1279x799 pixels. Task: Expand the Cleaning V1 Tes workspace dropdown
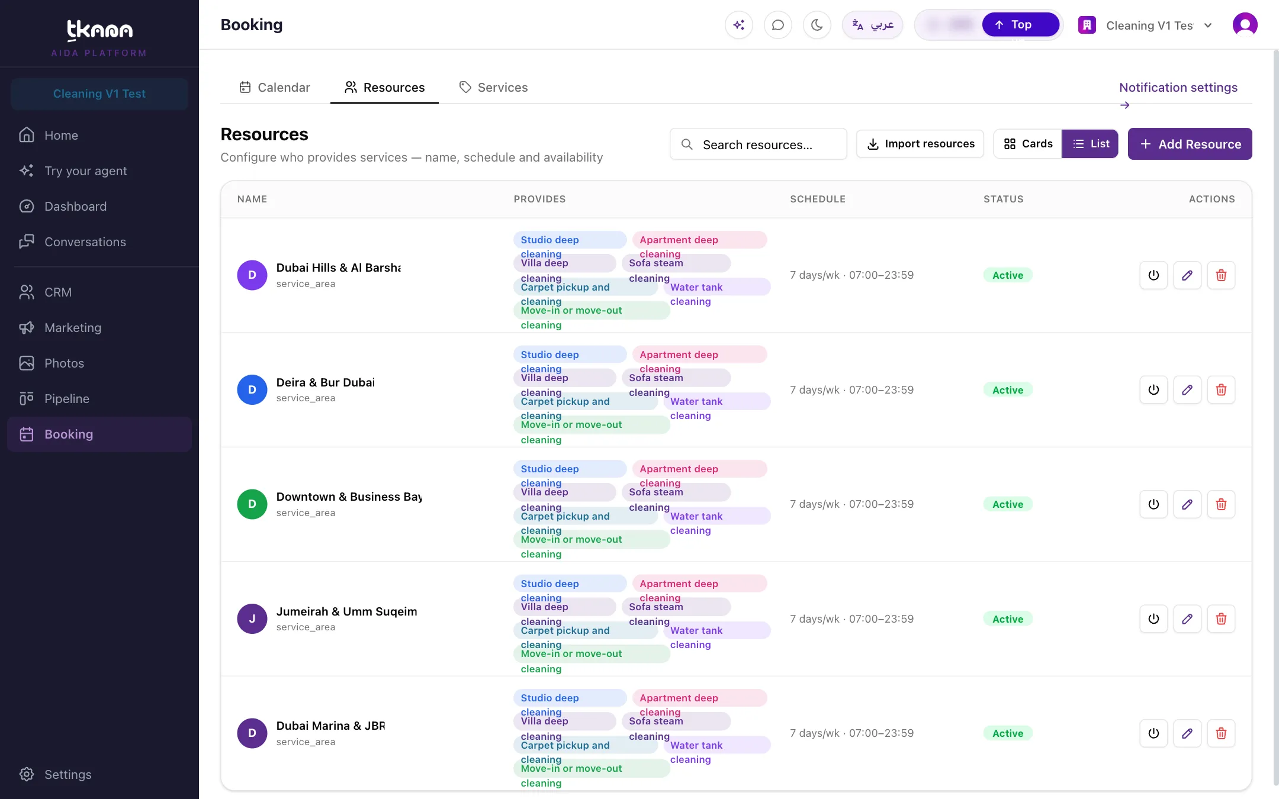pyautogui.click(x=1146, y=25)
